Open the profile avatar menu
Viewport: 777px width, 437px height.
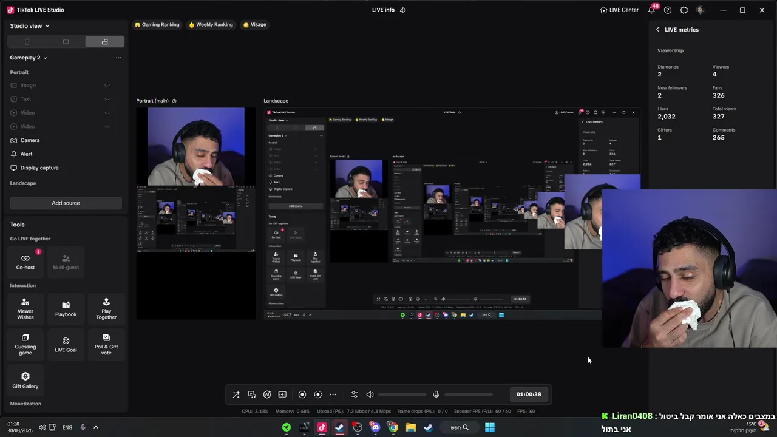point(701,10)
